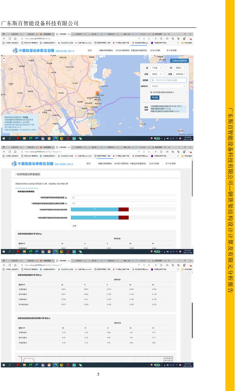The image size is (235, 391).
Task: Open the 省 dropdown showing 广东省
Action: pos(156,68)
